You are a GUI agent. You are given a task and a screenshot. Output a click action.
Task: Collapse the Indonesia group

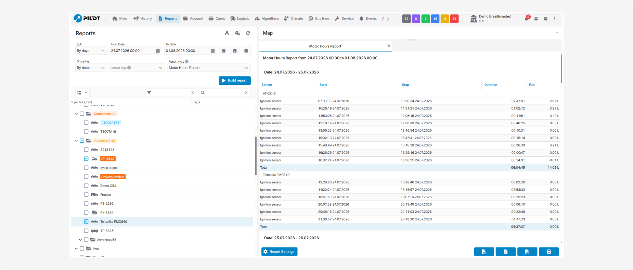click(x=76, y=141)
